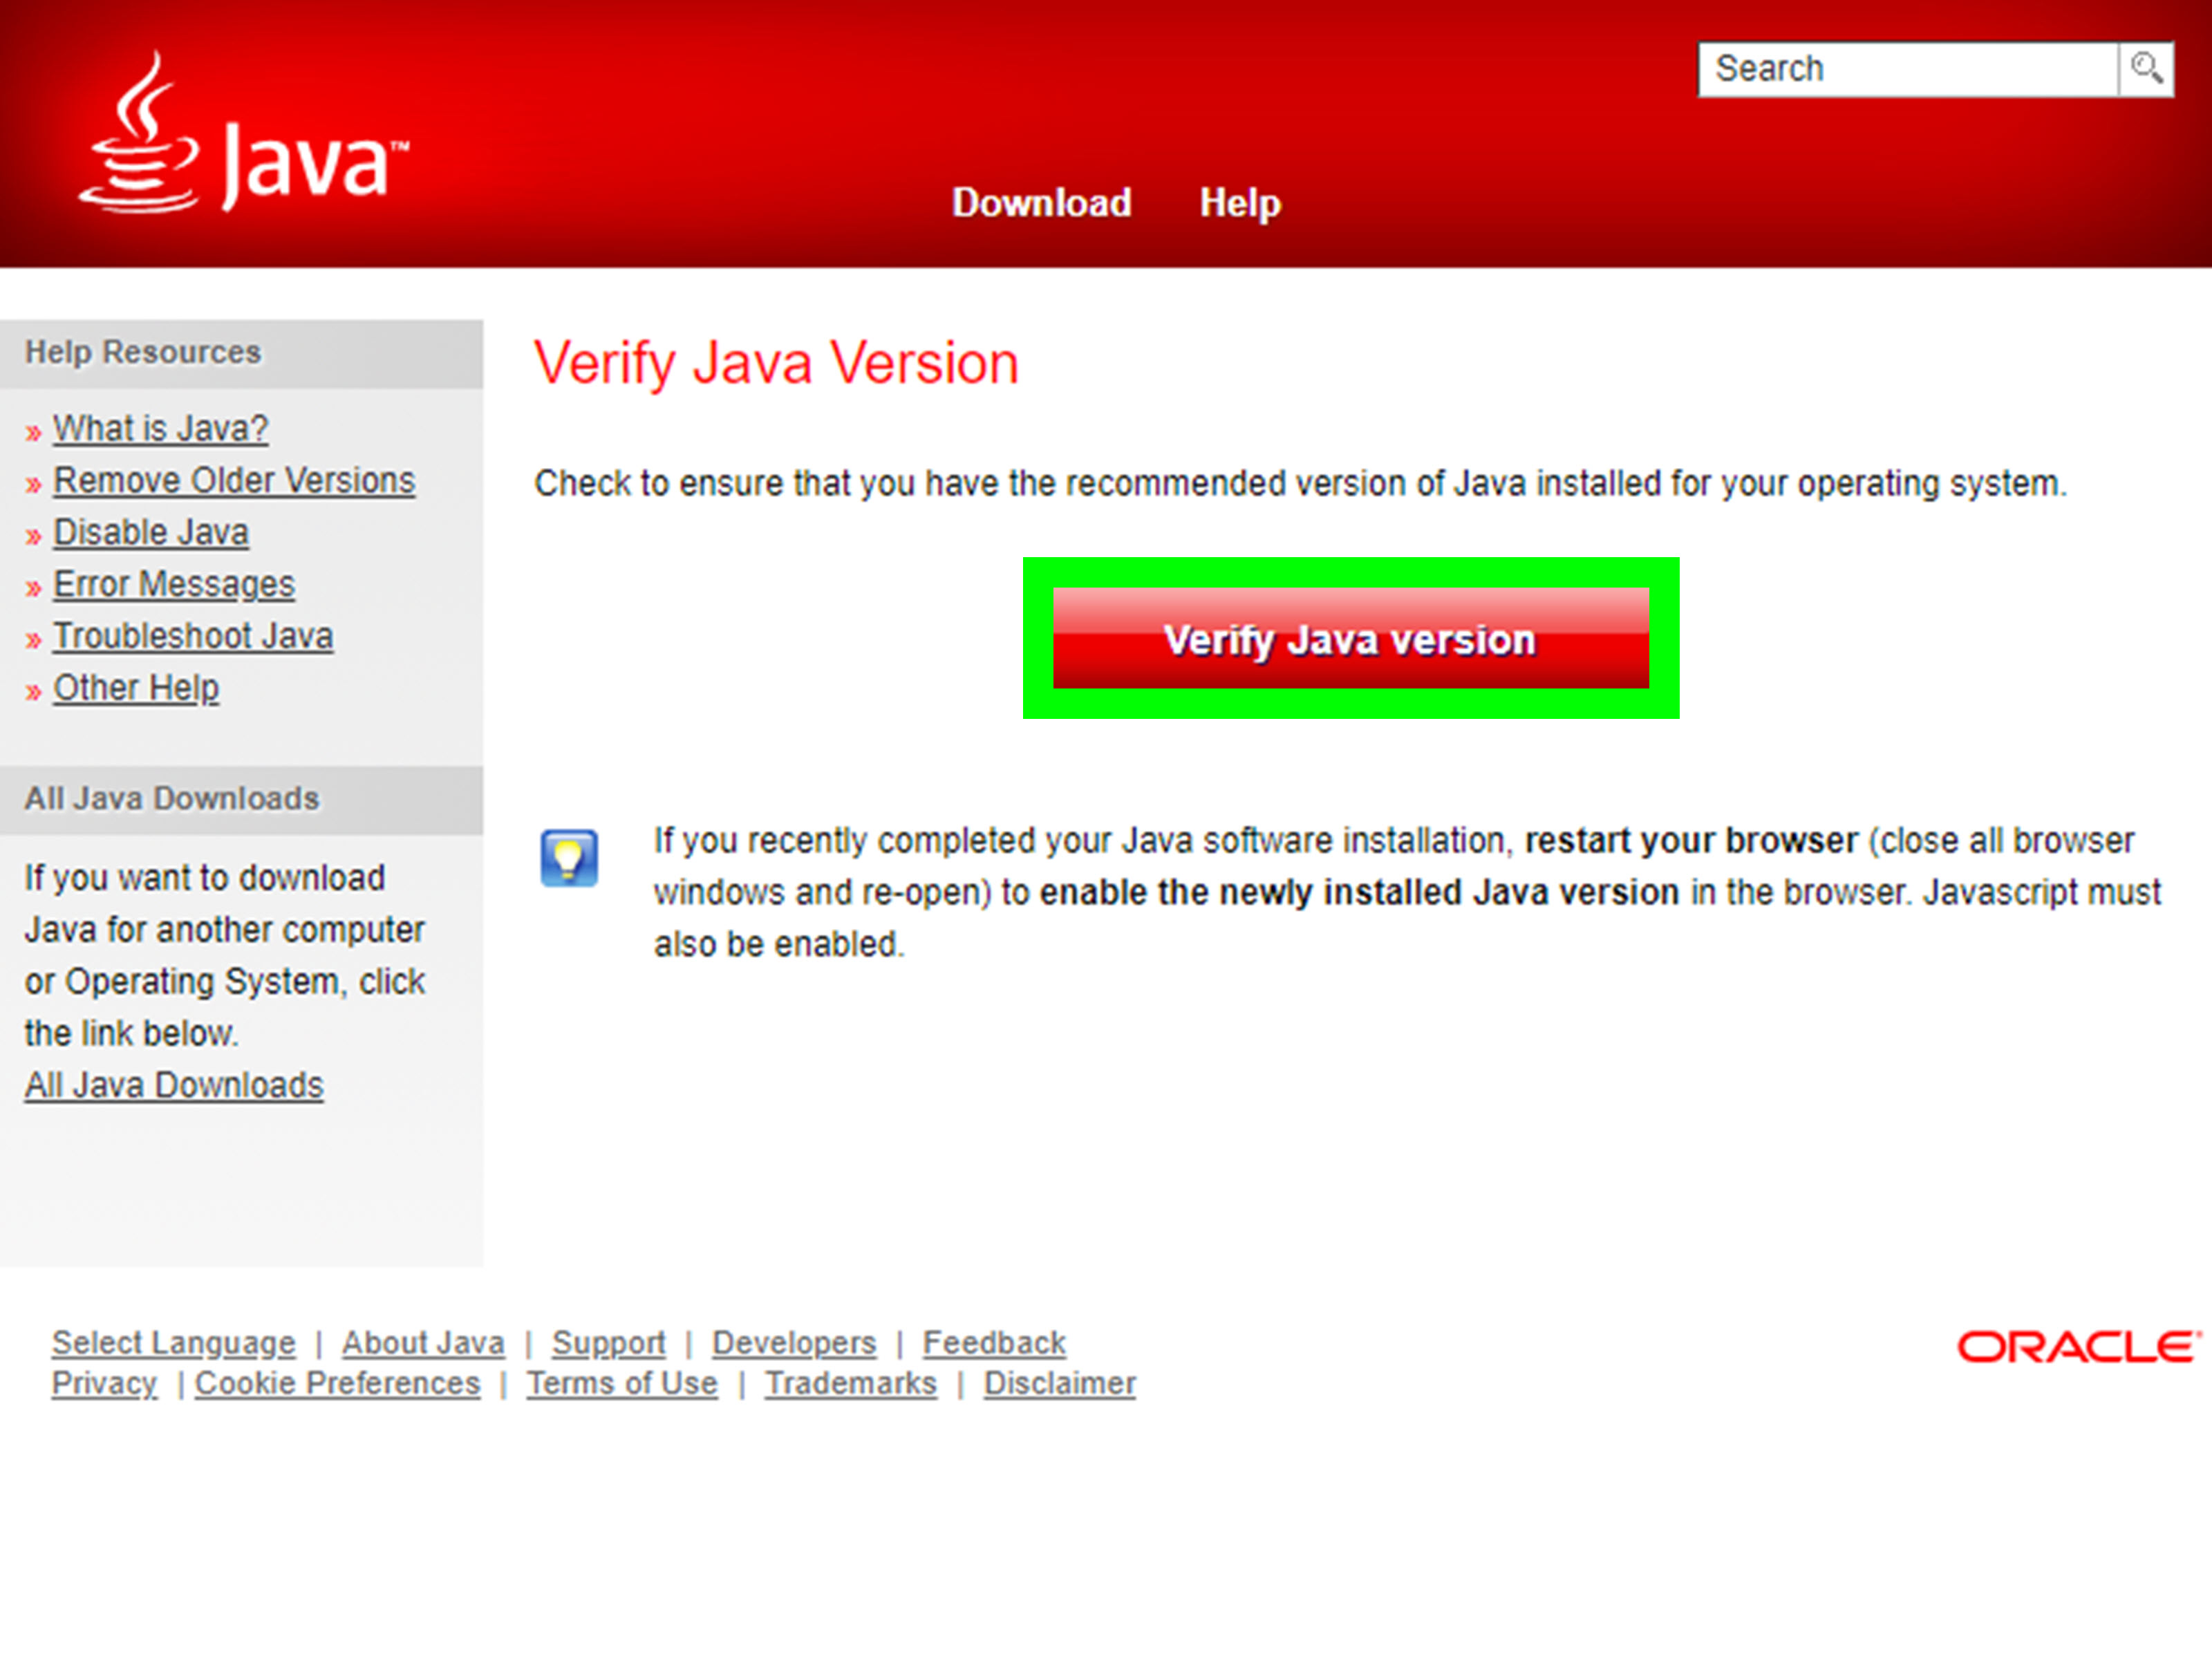Screen dimensions: 2212x1659
Task: Select the Other Help link
Action: click(135, 689)
